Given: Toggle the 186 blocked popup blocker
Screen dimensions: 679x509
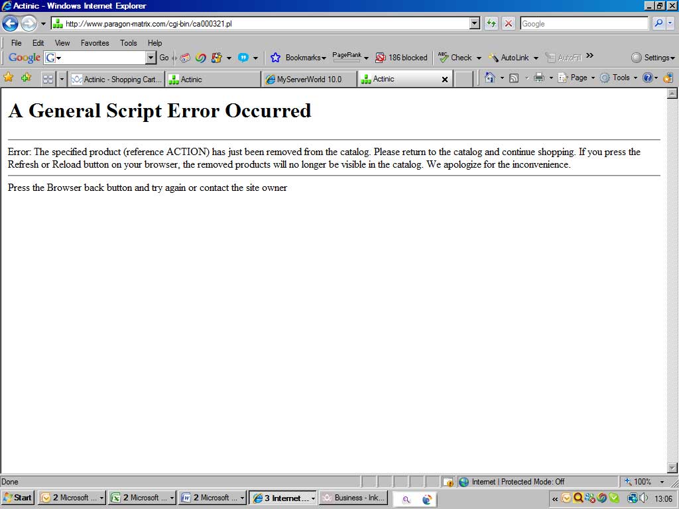Looking at the screenshot, I should click(x=401, y=58).
